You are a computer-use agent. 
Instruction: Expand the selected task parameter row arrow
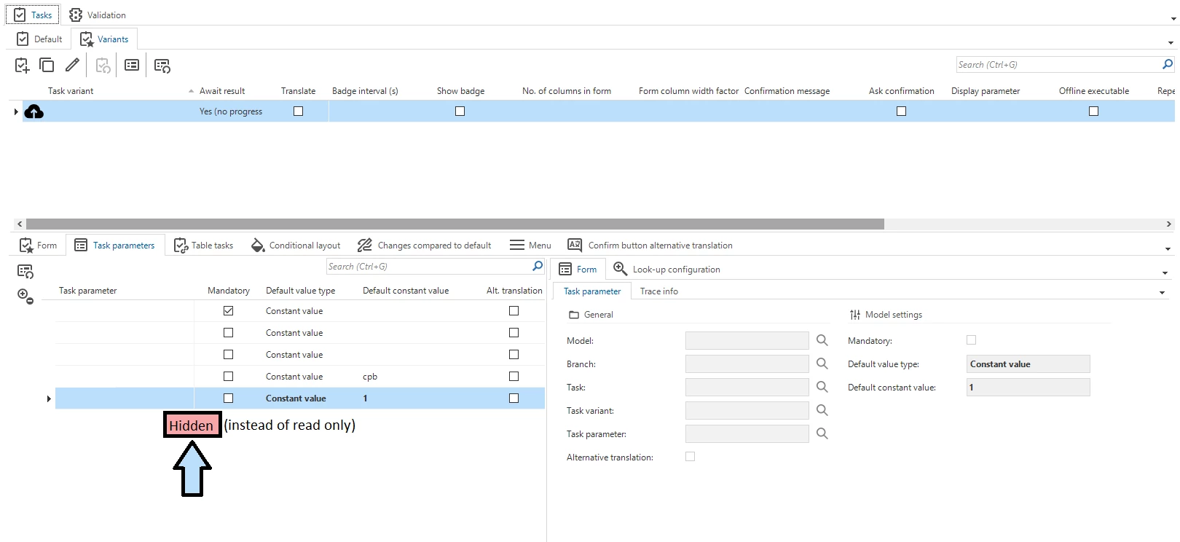[49, 398]
